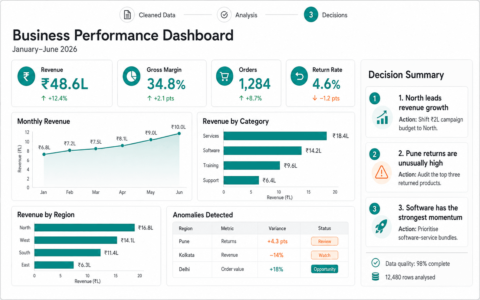Select the May data point ₹9.0L
Viewport: 480px width, 300px height.
tap(151, 140)
